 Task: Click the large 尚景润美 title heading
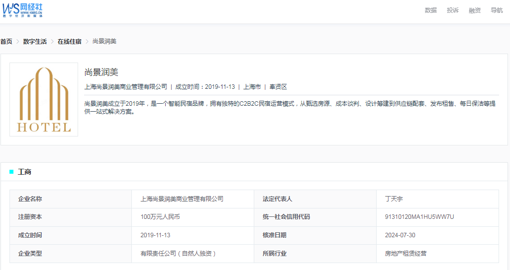(102, 72)
